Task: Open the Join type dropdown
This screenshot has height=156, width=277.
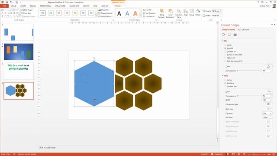Action: coord(267,117)
